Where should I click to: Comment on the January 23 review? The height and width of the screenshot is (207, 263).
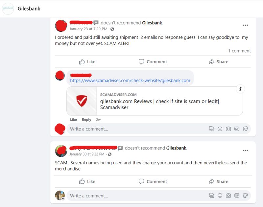tap(153, 62)
